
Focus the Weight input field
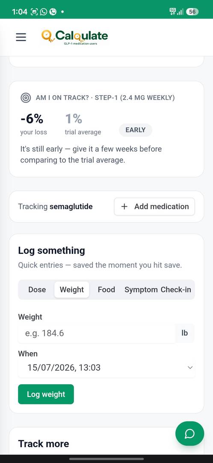click(x=97, y=334)
